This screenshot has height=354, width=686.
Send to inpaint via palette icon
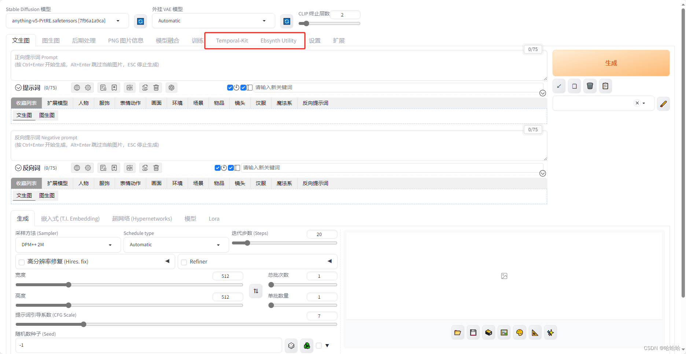click(520, 333)
